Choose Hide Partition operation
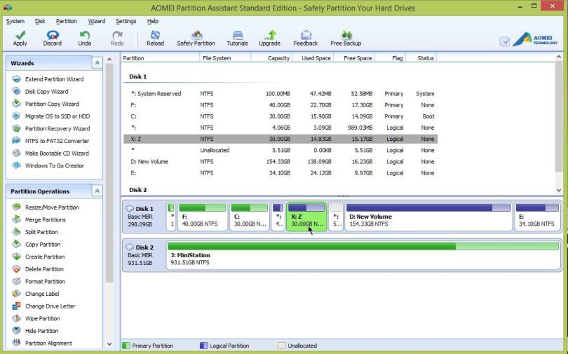This screenshot has height=354, width=568. click(x=41, y=330)
